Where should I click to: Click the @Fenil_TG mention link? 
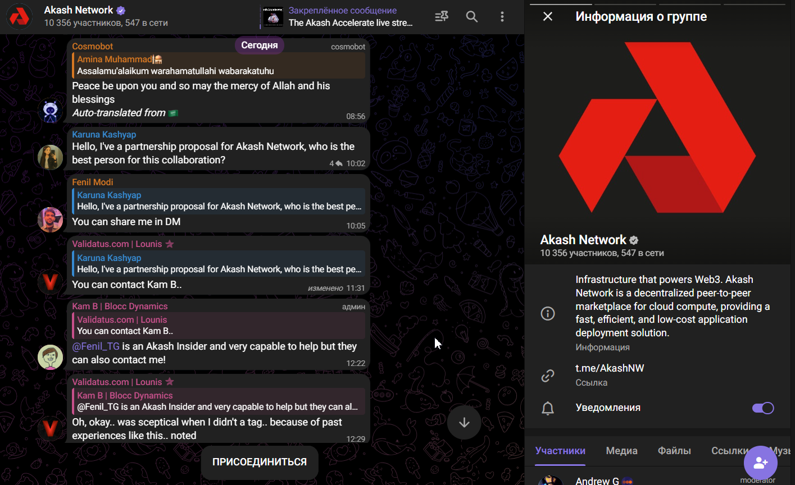96,346
